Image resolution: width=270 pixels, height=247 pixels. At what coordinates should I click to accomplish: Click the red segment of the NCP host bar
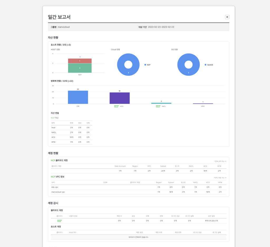click(x=80, y=60)
